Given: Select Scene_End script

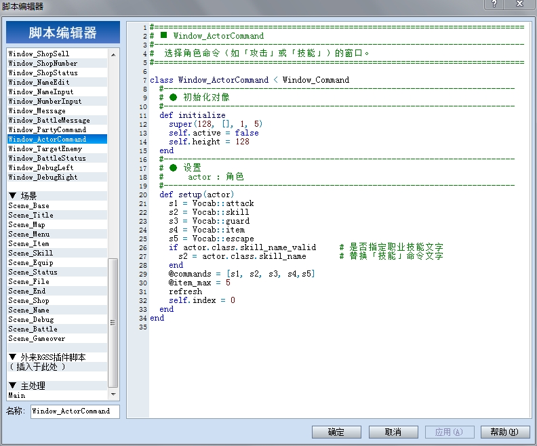Looking at the screenshot, I should click(x=57, y=291).
